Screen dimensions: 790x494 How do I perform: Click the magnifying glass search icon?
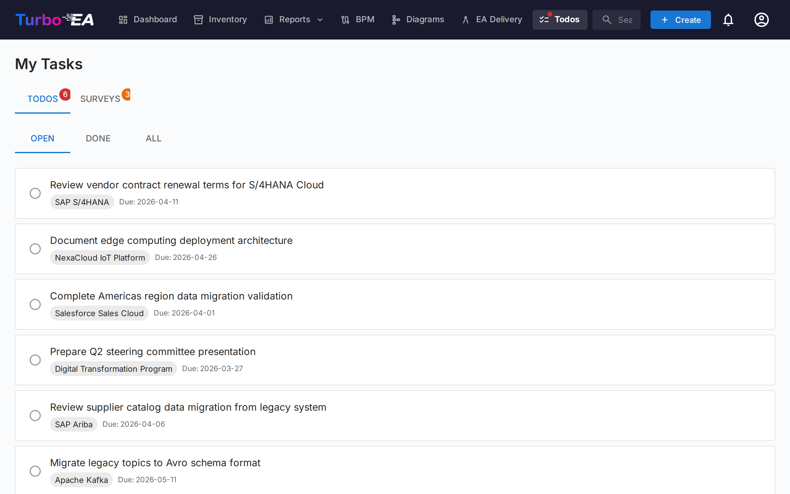click(607, 19)
